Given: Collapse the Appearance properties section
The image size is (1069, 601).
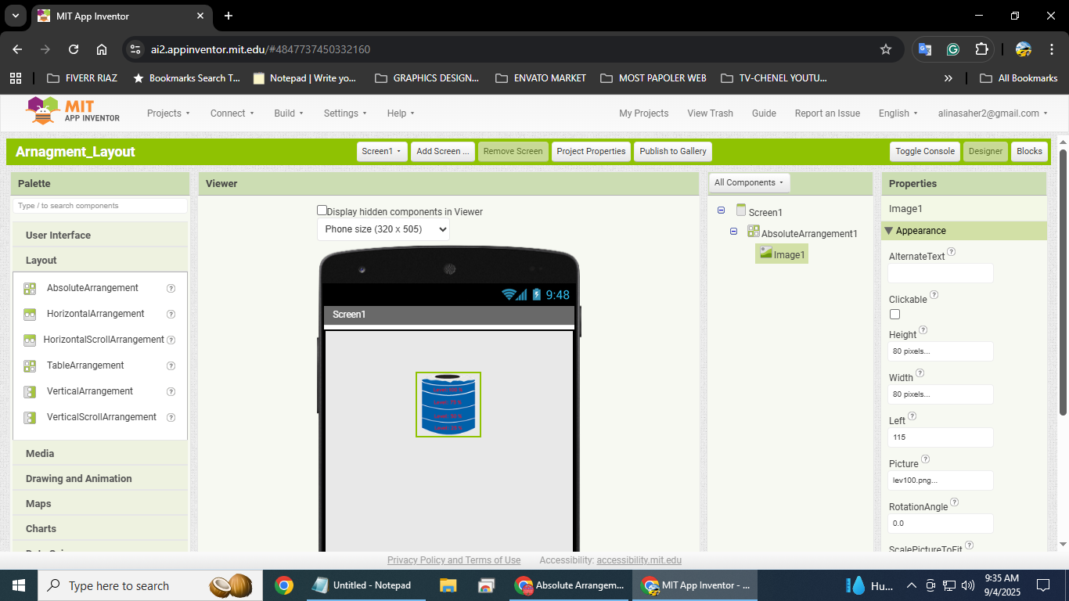Looking at the screenshot, I should [888, 231].
